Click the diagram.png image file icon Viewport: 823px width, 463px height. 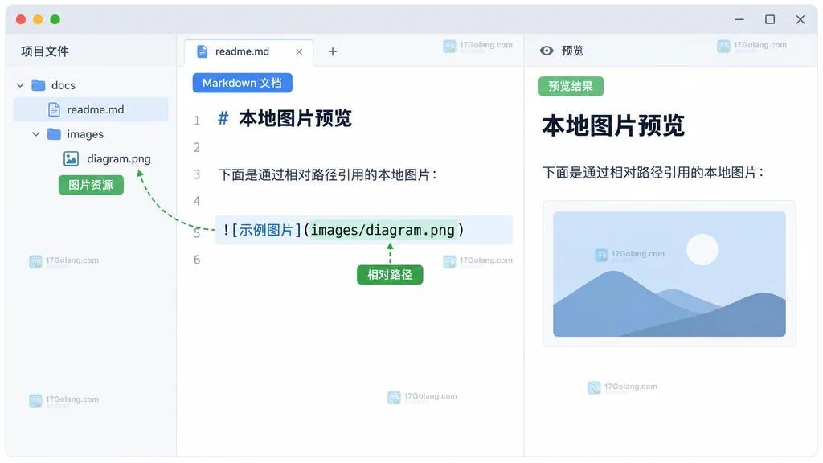(x=71, y=158)
